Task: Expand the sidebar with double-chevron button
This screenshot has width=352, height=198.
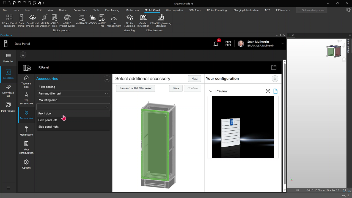Action: coord(23,55)
